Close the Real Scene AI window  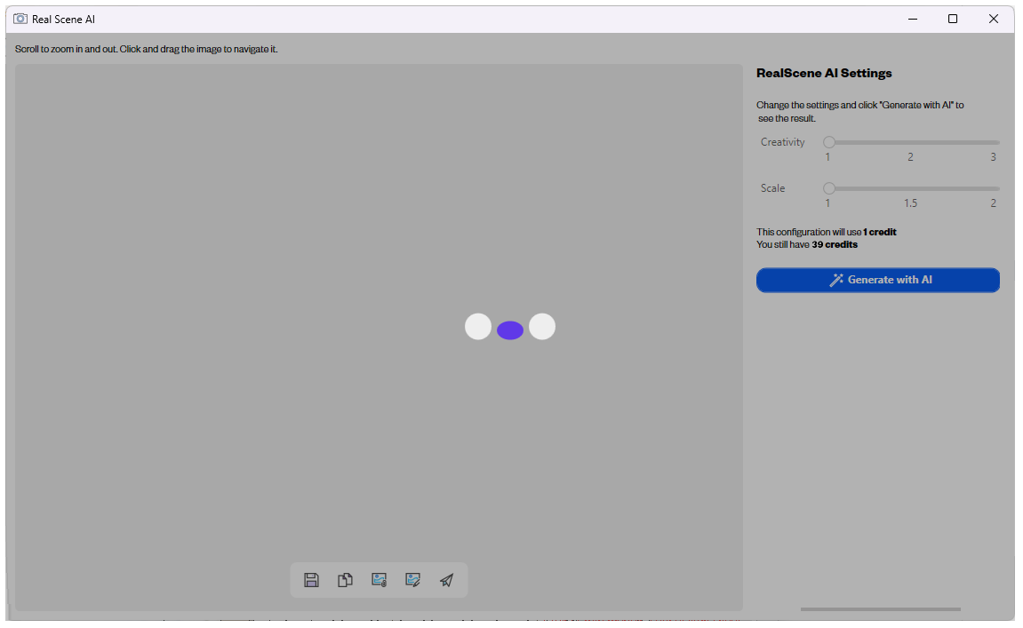[x=993, y=19]
